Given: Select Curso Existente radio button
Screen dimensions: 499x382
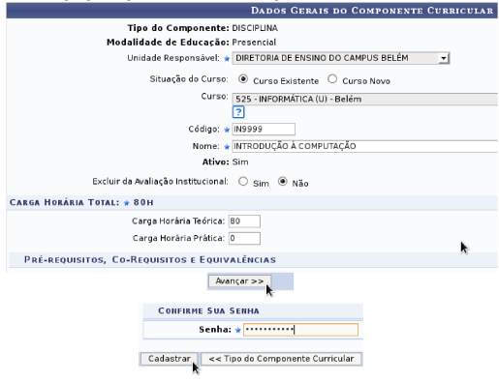Looking at the screenshot, I should (243, 79).
